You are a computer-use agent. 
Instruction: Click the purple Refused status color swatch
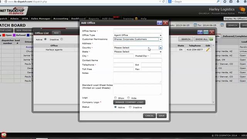click(x=14, y=35)
